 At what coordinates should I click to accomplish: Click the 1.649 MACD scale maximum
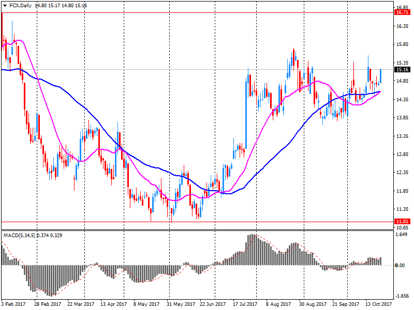(402, 235)
